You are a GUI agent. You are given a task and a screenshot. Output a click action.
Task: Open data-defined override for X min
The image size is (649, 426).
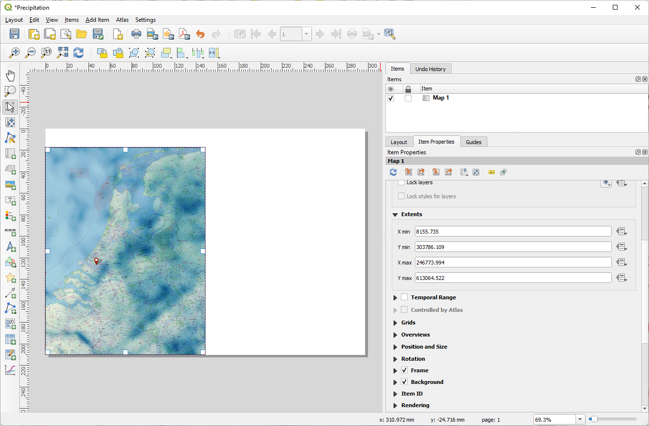[x=622, y=231]
